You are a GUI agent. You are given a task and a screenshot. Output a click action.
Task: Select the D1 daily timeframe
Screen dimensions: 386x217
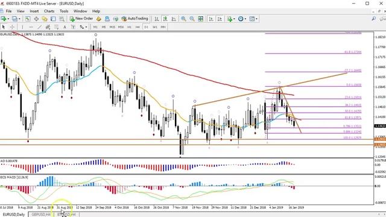pyautogui.click(x=146, y=27)
